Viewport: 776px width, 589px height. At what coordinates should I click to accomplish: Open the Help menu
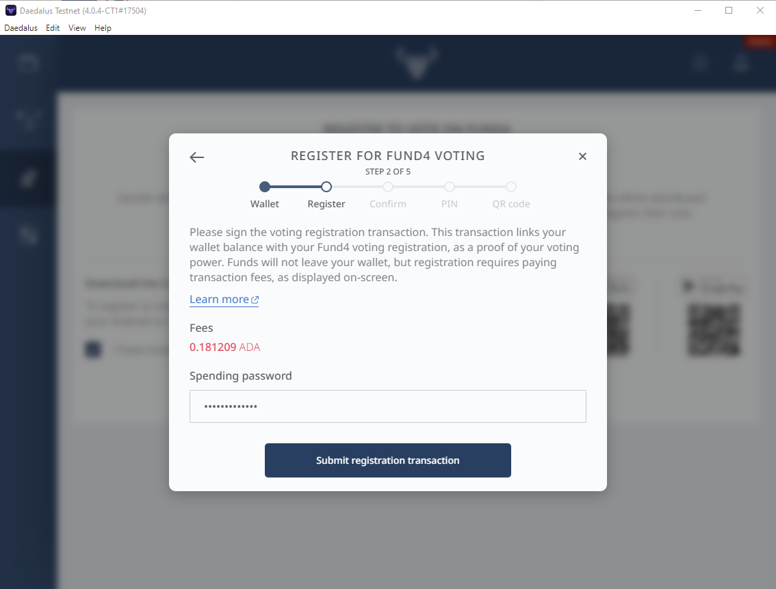pyautogui.click(x=103, y=28)
